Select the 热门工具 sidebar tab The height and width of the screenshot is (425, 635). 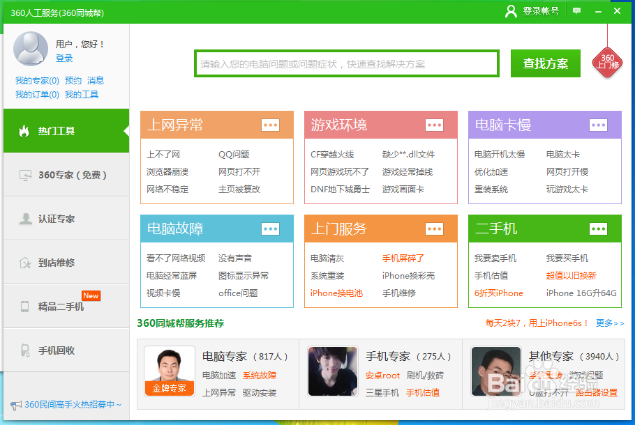pyautogui.click(x=66, y=130)
